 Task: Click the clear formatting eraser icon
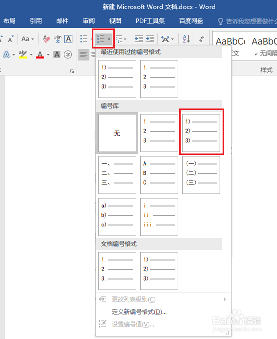pyautogui.click(x=46, y=39)
